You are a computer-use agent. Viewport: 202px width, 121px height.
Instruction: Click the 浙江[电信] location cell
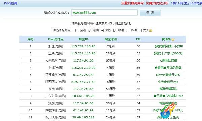(56, 46)
